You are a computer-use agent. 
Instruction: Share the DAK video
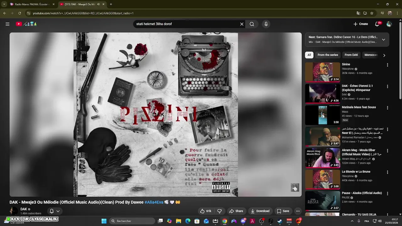tap(236, 211)
